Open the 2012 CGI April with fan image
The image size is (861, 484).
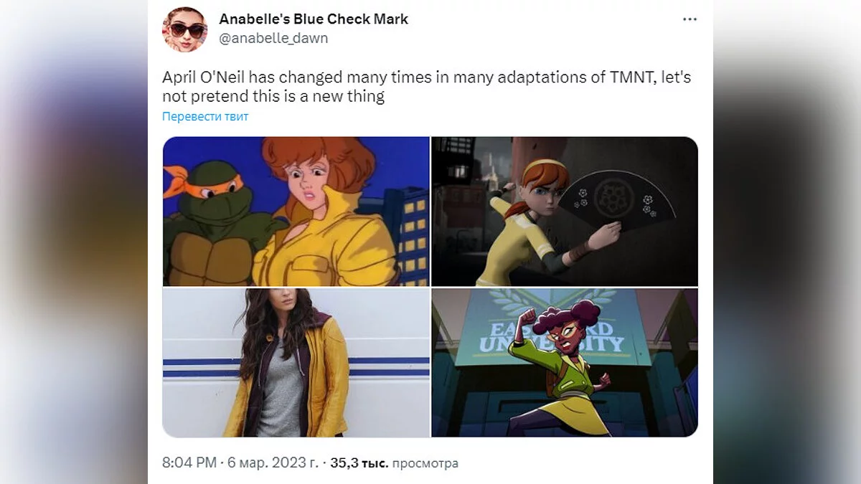(x=565, y=212)
